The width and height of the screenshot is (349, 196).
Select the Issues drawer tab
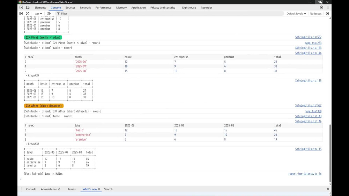click(x=72, y=189)
